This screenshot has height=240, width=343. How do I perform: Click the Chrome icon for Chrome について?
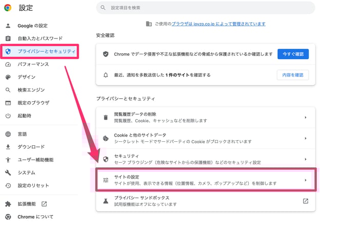[x=8, y=217]
